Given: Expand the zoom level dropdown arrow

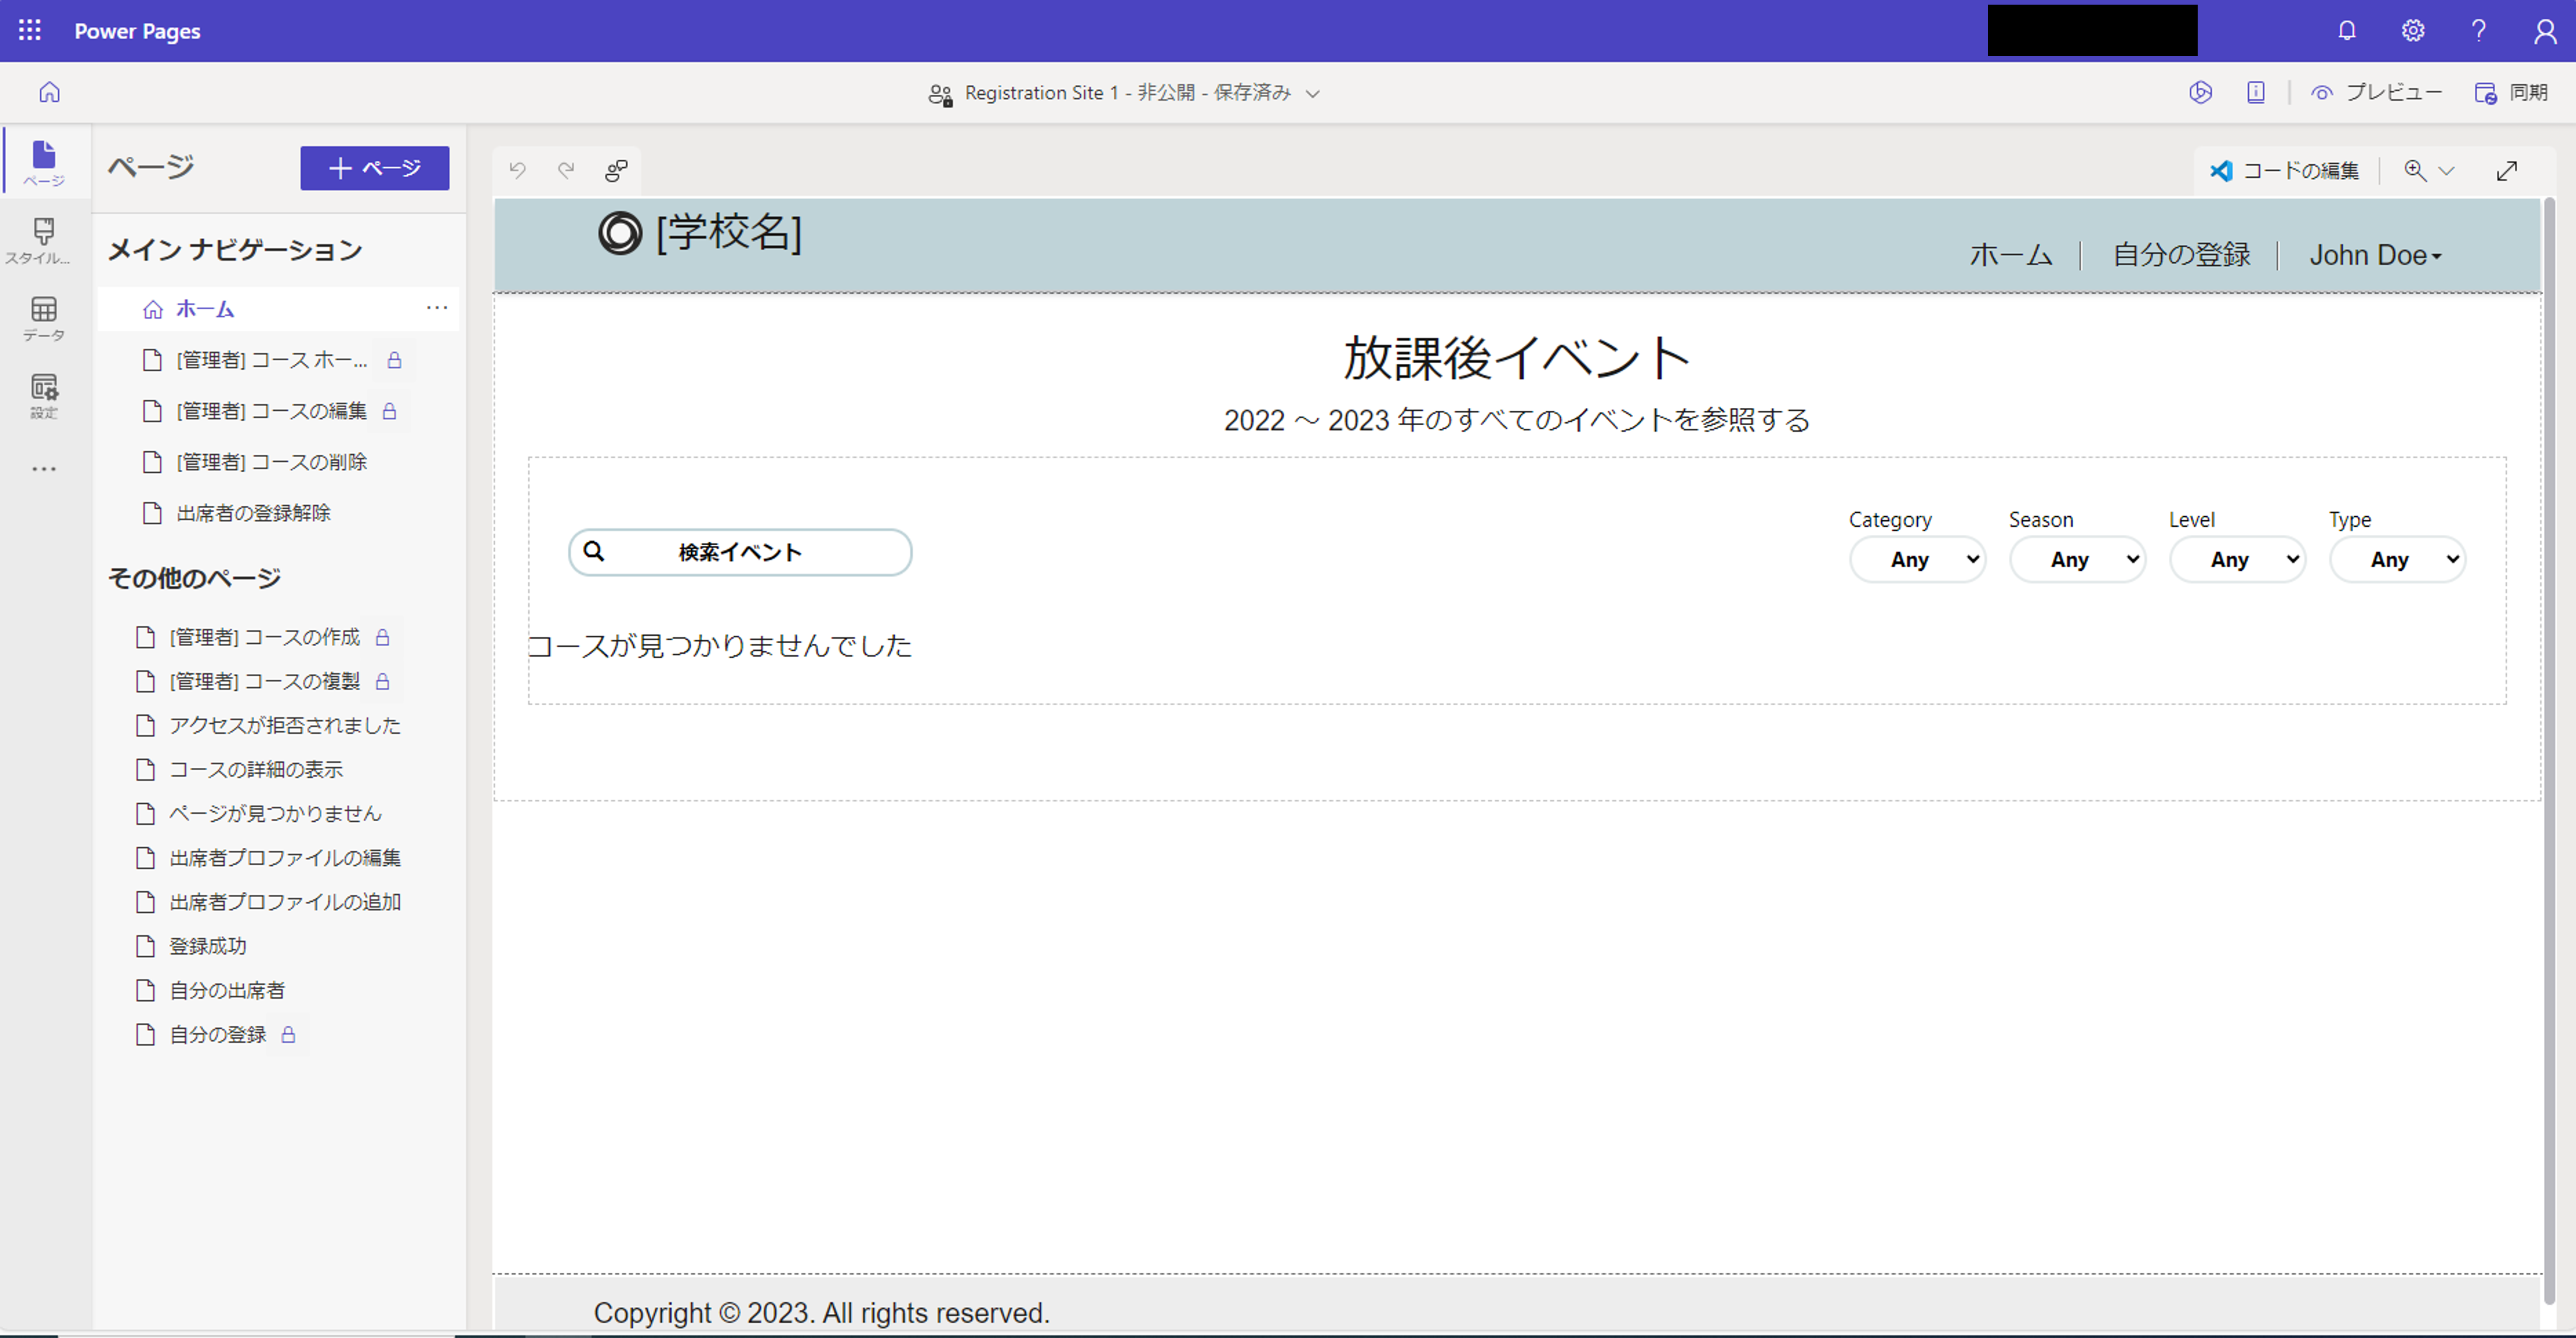Looking at the screenshot, I should (2446, 171).
